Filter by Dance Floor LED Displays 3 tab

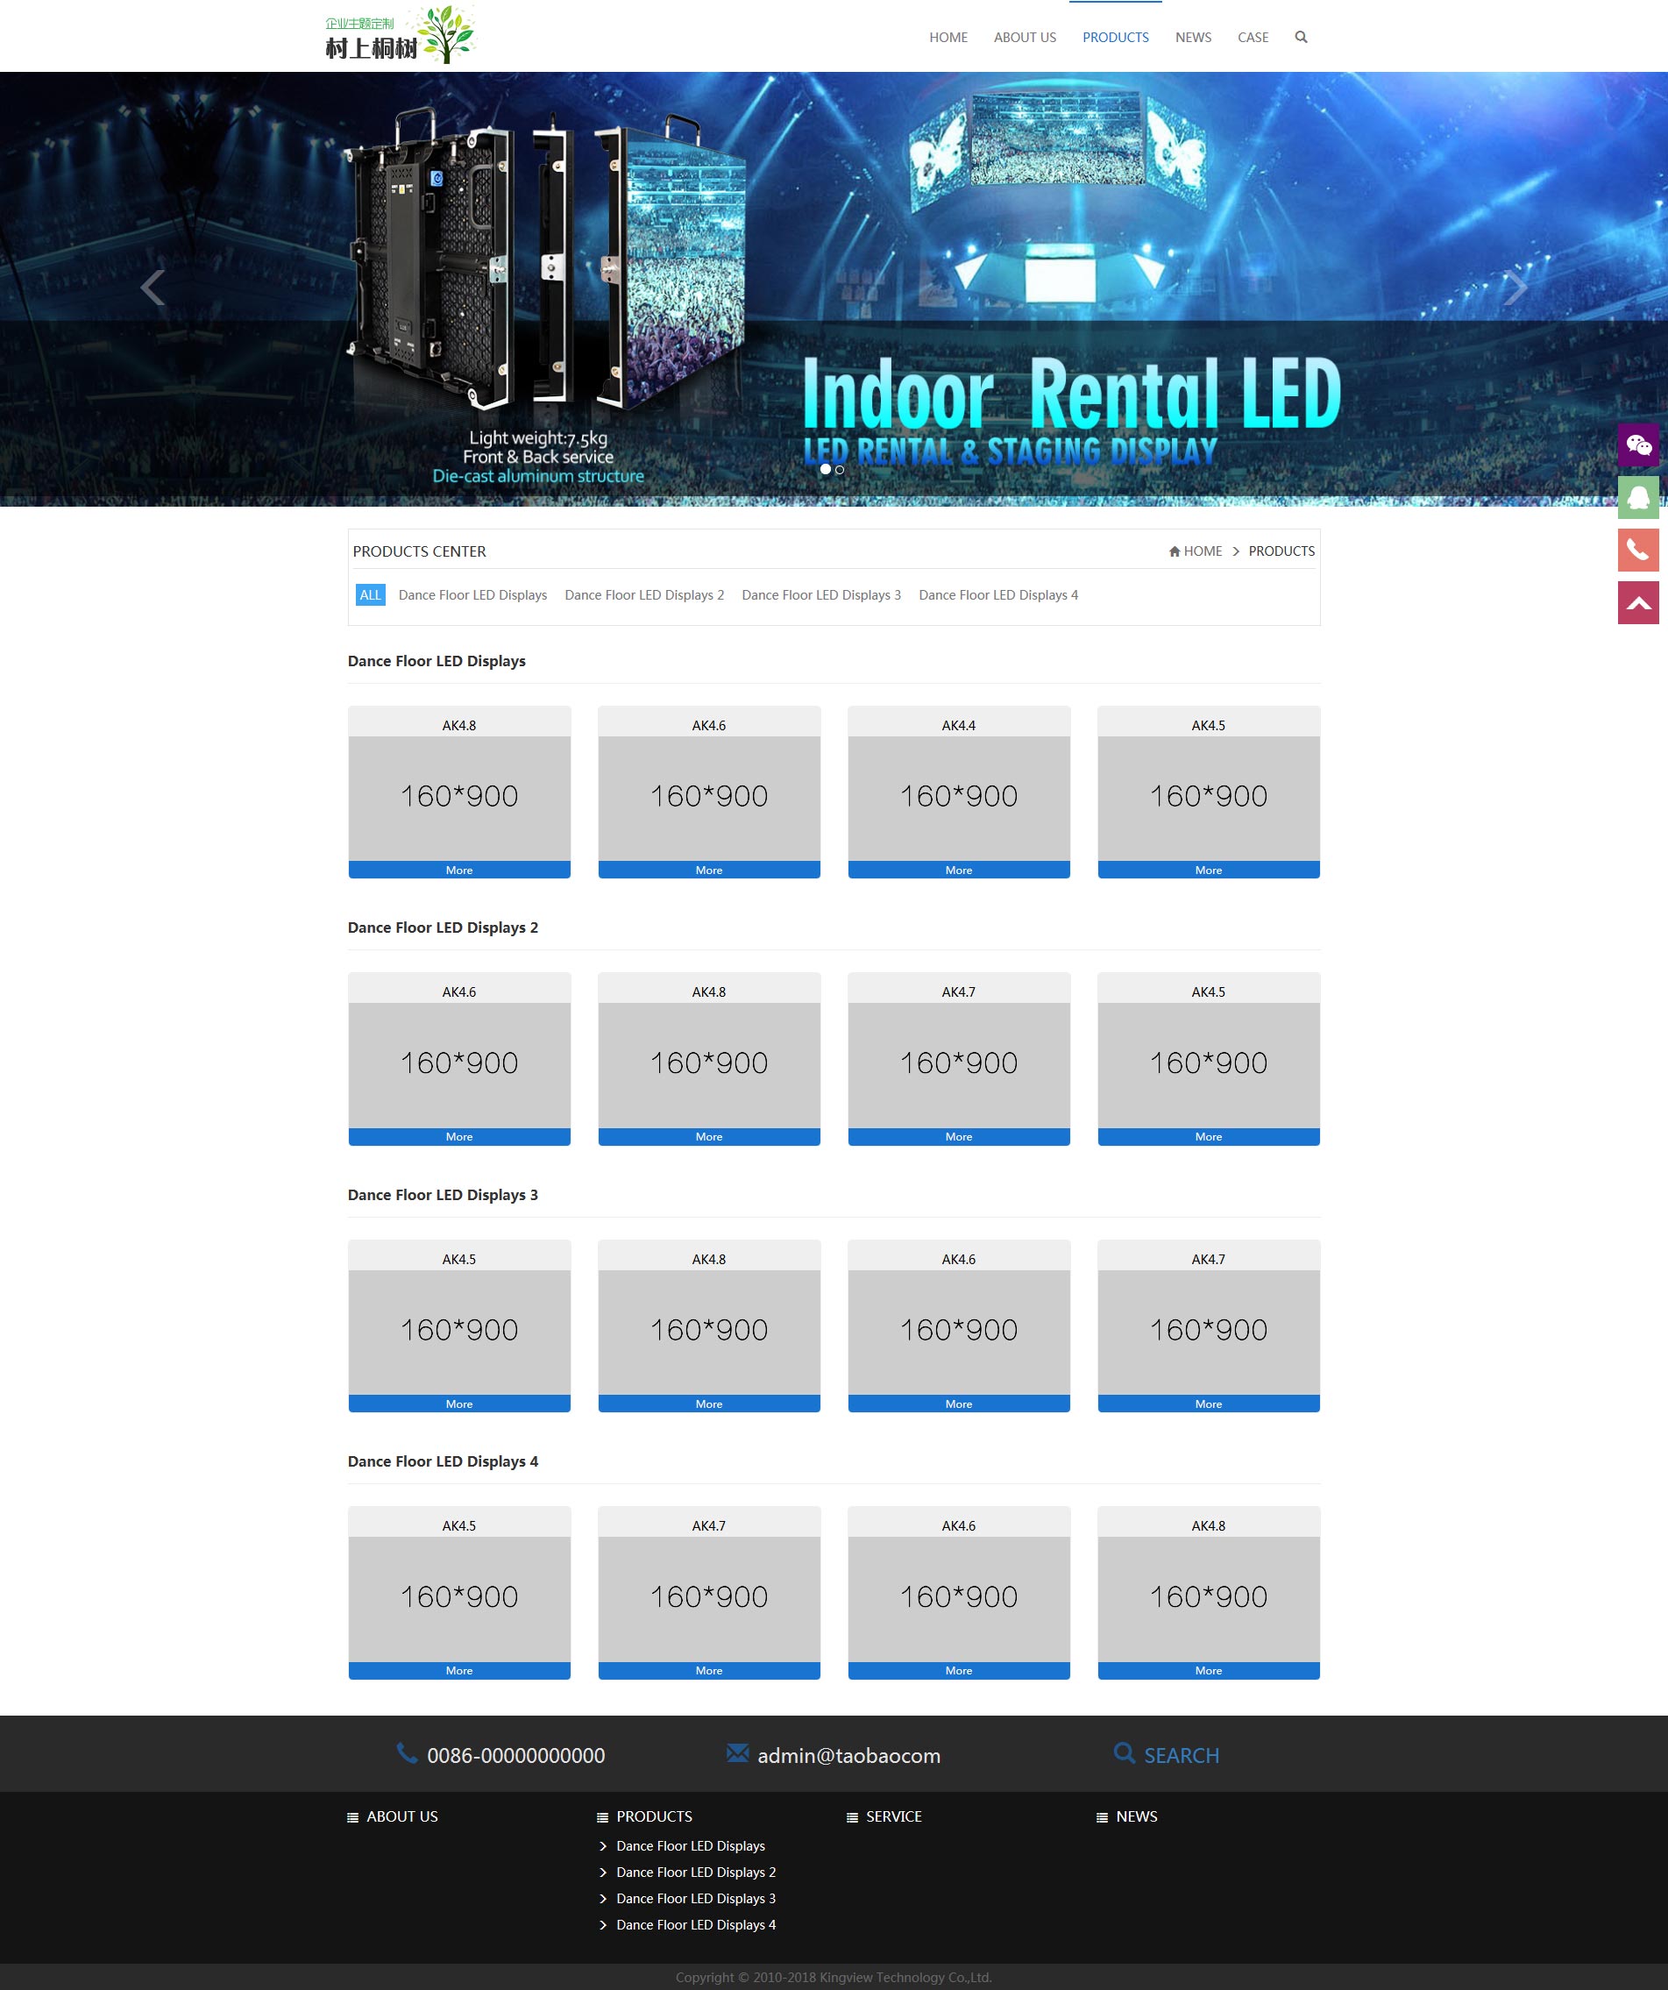[820, 595]
